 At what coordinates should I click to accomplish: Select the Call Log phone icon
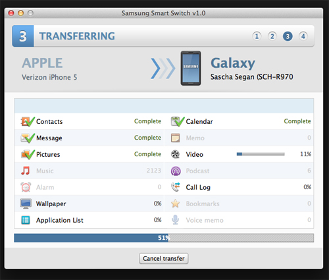[176, 187]
